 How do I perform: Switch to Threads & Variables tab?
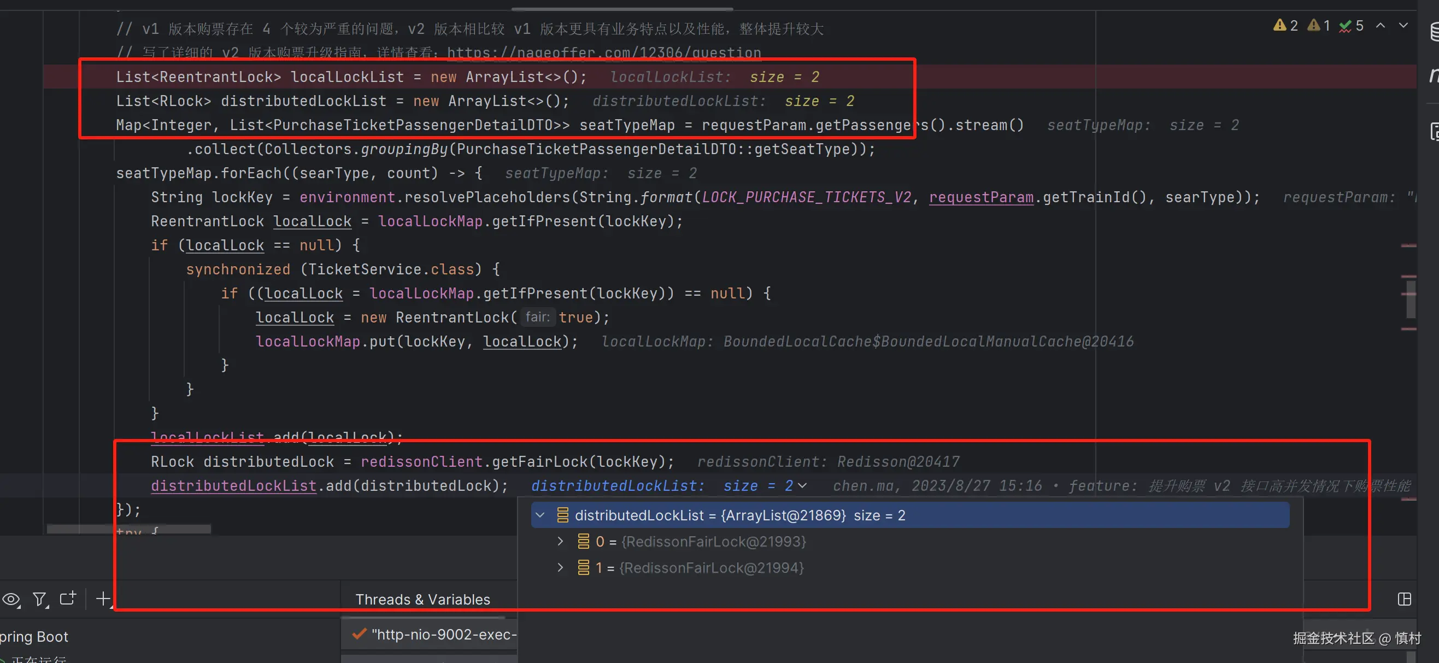(x=422, y=600)
